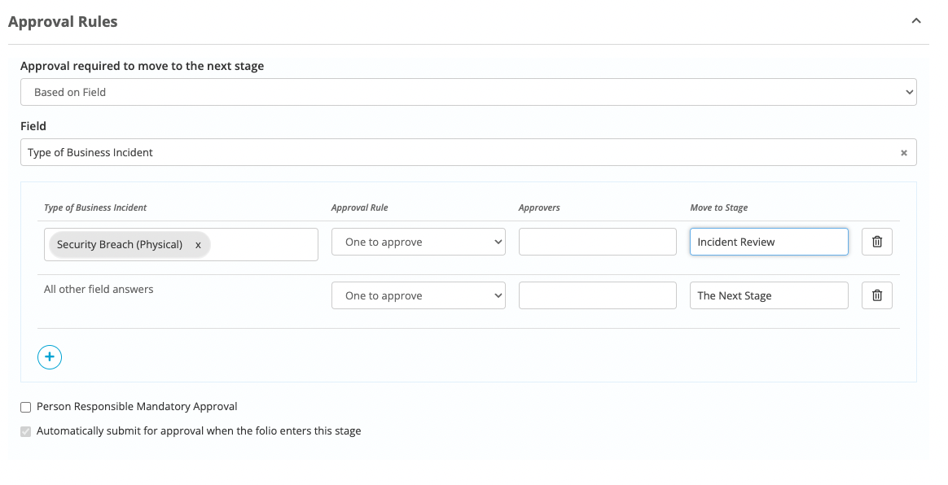Open Approval Rule dropdown for Security Breach row
Image resolution: width=948 pixels, height=485 pixels.
pos(419,242)
